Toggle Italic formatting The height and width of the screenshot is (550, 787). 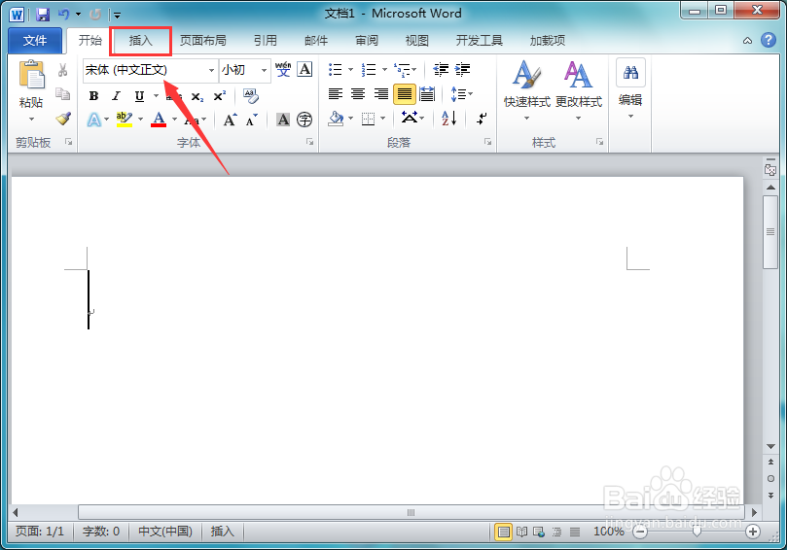(117, 96)
